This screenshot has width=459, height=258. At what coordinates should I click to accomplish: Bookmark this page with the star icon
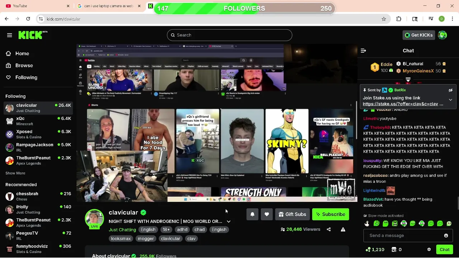coord(384,19)
